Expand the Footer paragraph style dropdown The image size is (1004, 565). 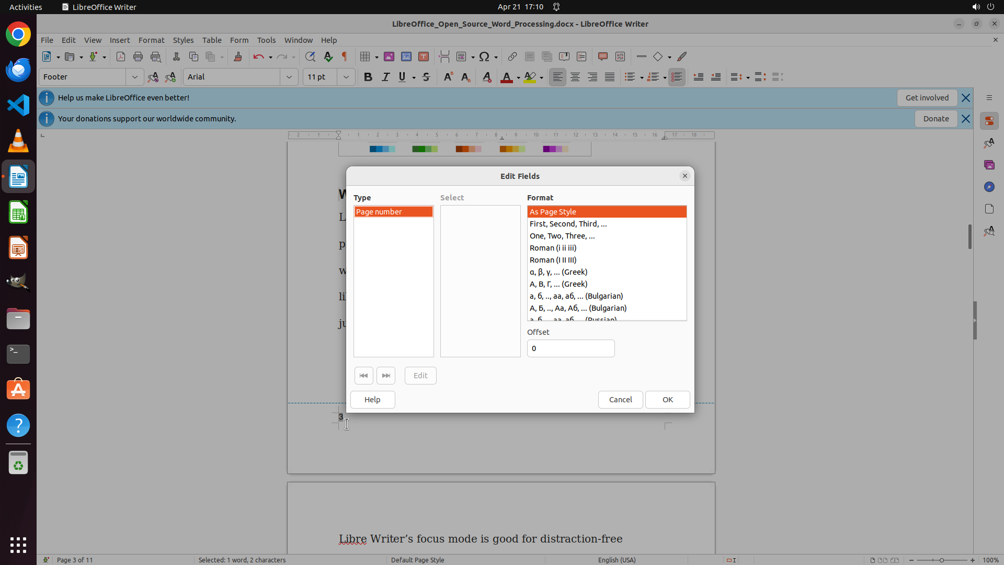pyautogui.click(x=134, y=77)
